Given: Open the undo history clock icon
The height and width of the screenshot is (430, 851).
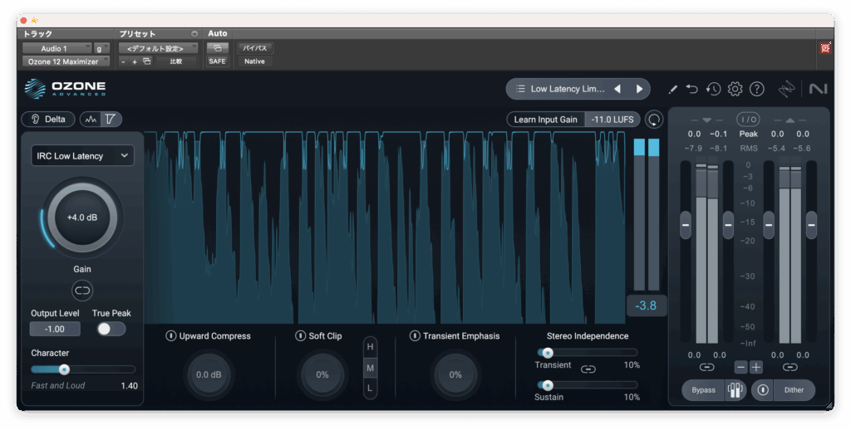Looking at the screenshot, I should pos(713,89).
